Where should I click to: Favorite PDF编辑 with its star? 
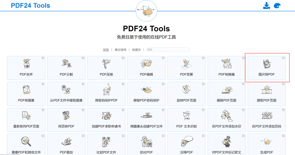[163, 58]
